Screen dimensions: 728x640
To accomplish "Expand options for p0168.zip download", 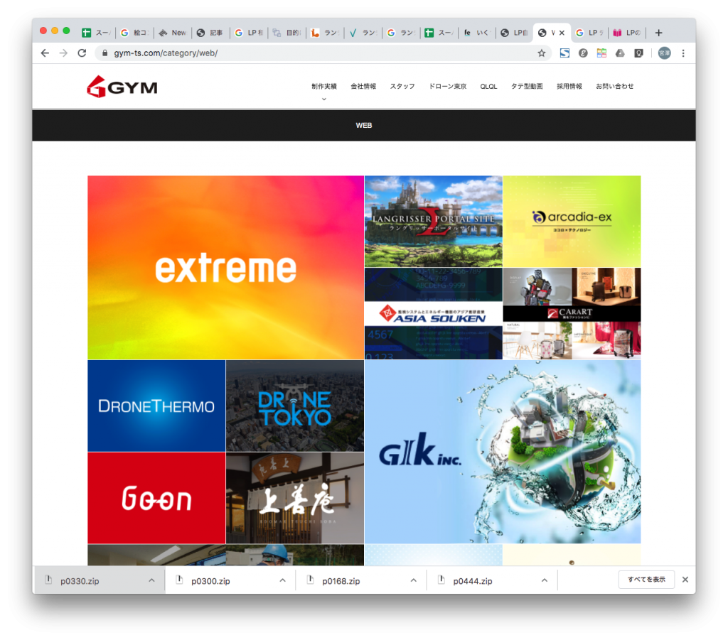I will pos(413,580).
